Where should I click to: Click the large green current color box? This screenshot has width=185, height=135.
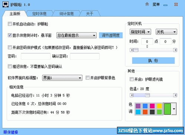168,109
